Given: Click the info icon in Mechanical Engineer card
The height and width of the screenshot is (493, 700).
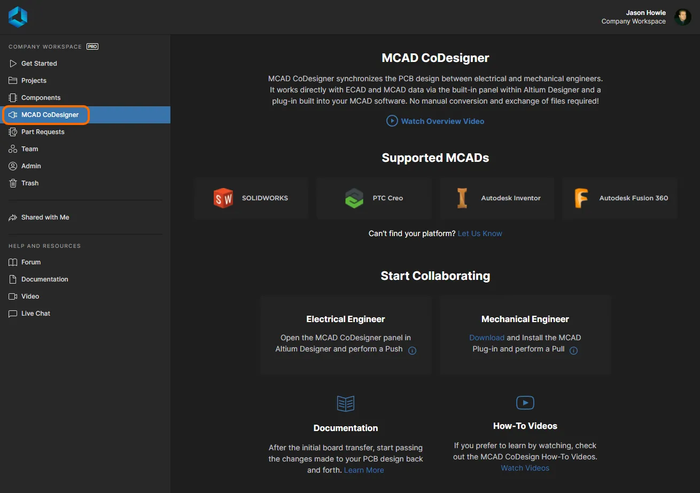Looking at the screenshot, I should point(573,351).
